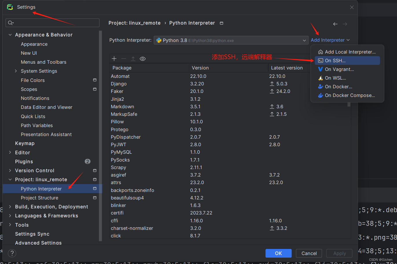This screenshot has height=264, width=397.
Task: Expand the Editor settings node
Action: pos(10,153)
